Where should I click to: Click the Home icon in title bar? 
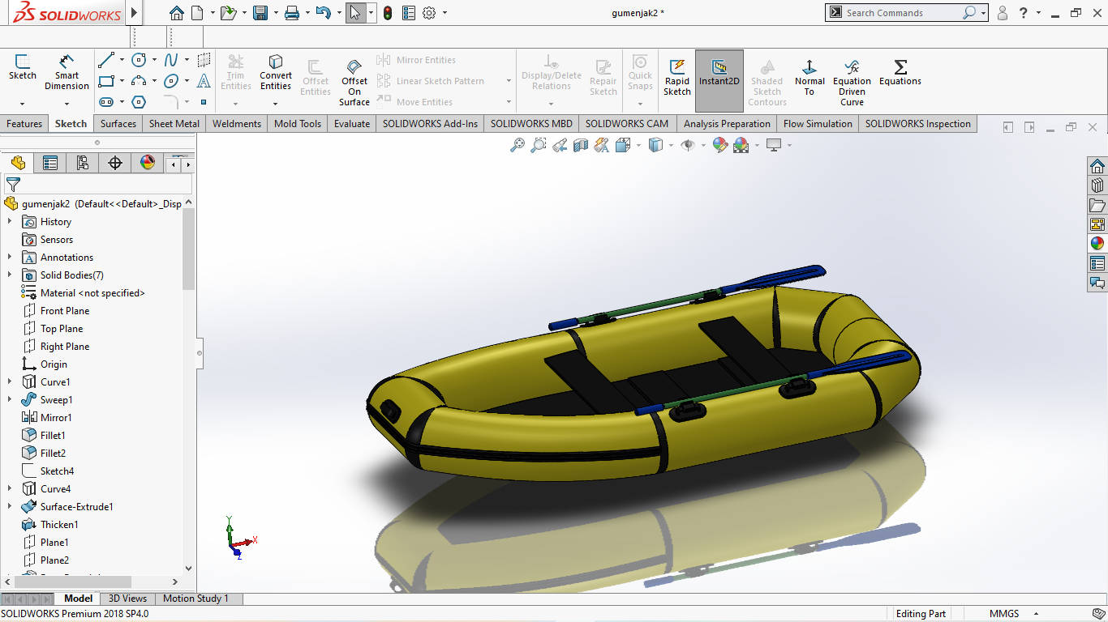click(x=176, y=13)
